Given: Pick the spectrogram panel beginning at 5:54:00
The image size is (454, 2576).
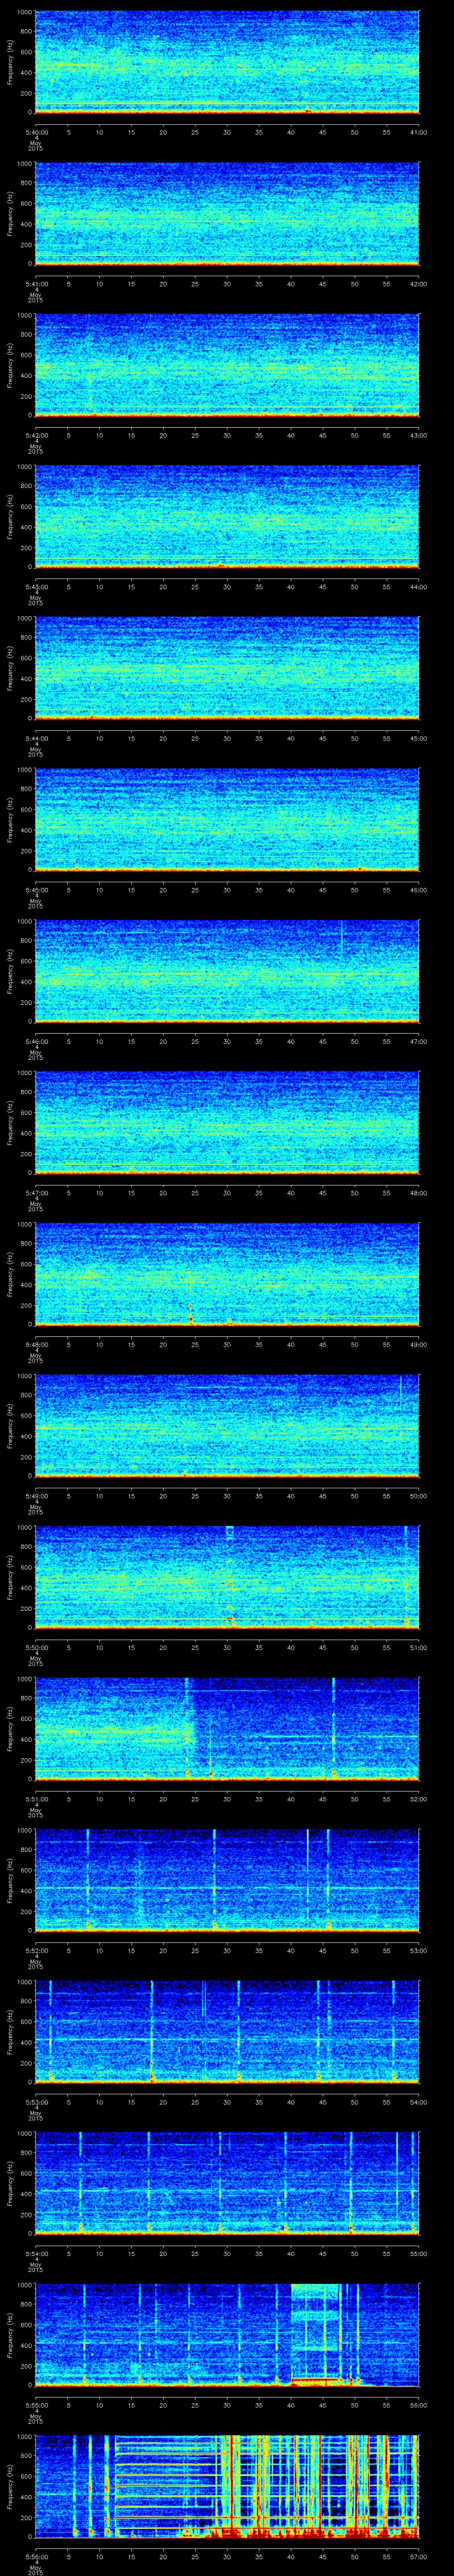Looking at the screenshot, I should (227, 2183).
